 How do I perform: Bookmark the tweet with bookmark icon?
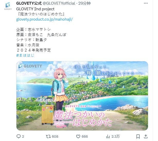tap(138, 137)
